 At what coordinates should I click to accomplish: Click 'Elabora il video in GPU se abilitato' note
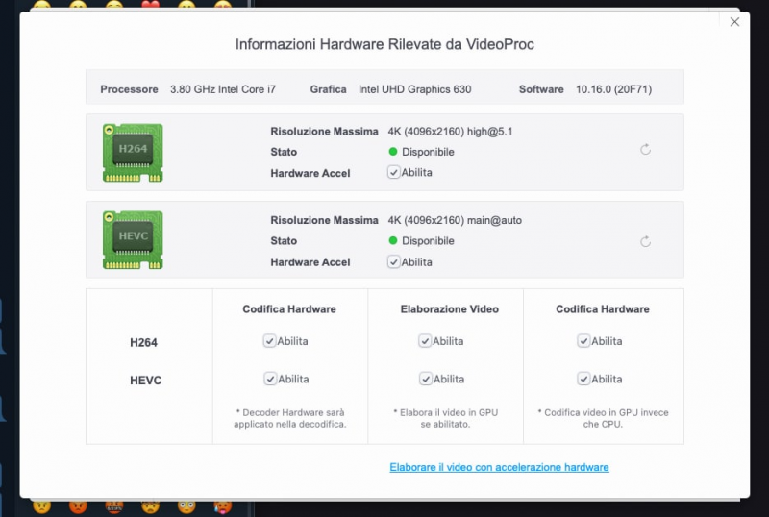tap(445, 418)
